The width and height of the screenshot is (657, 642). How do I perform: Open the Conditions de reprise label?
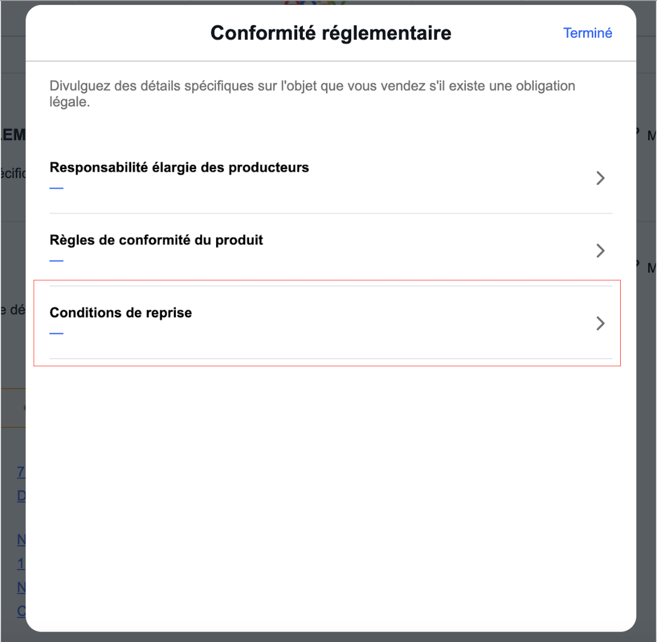click(x=120, y=313)
